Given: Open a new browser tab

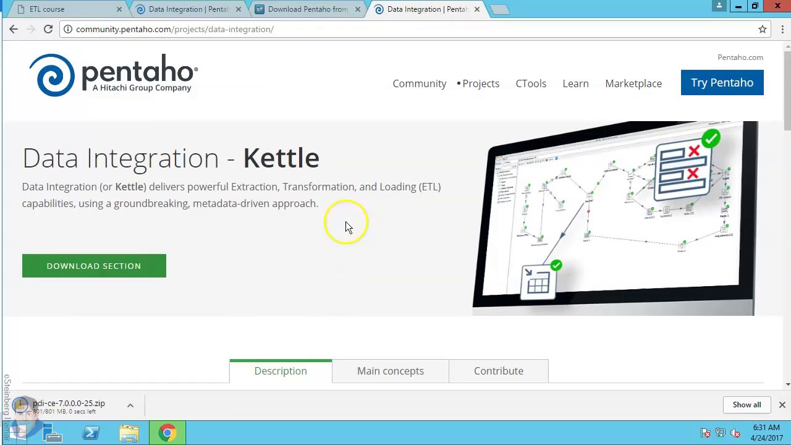Looking at the screenshot, I should tap(499, 9).
